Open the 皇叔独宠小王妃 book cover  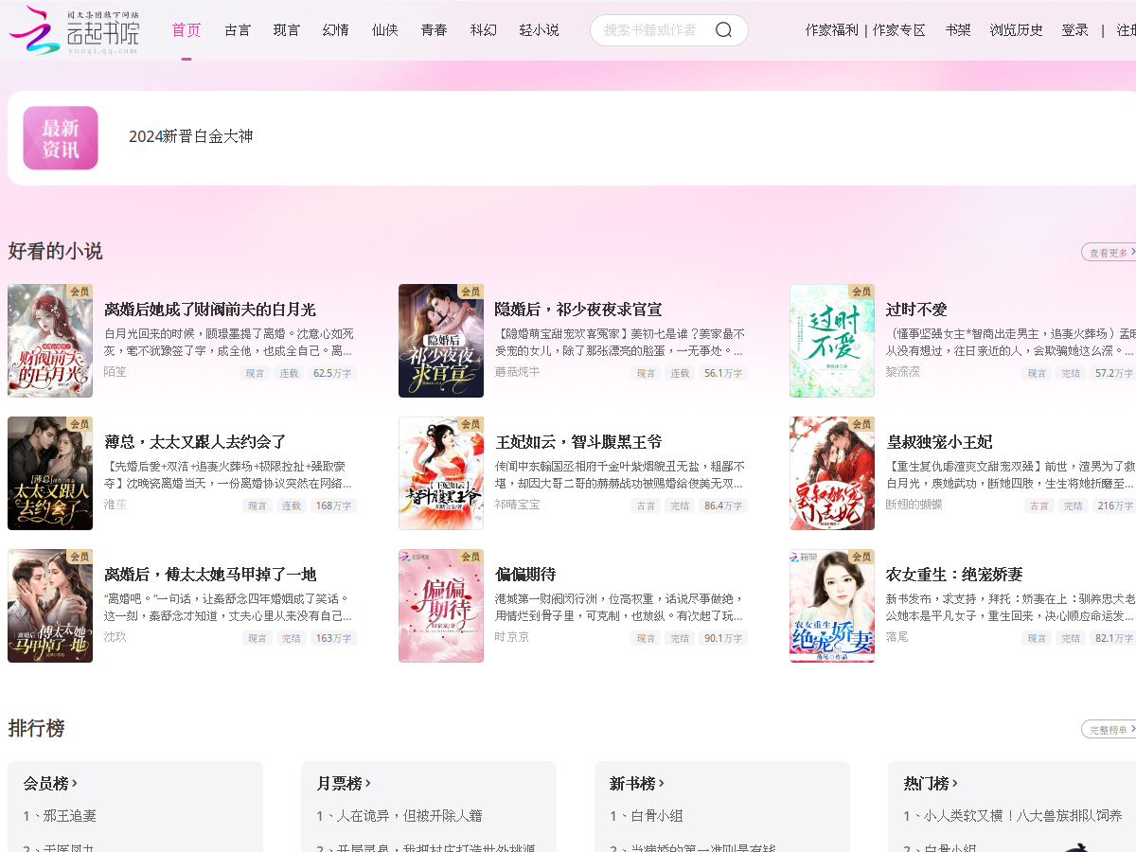click(832, 473)
